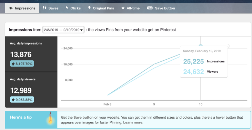Click the Avg. daily impressions heading
Image resolution: width=252 pixels, height=130 pixels.
click(26, 43)
